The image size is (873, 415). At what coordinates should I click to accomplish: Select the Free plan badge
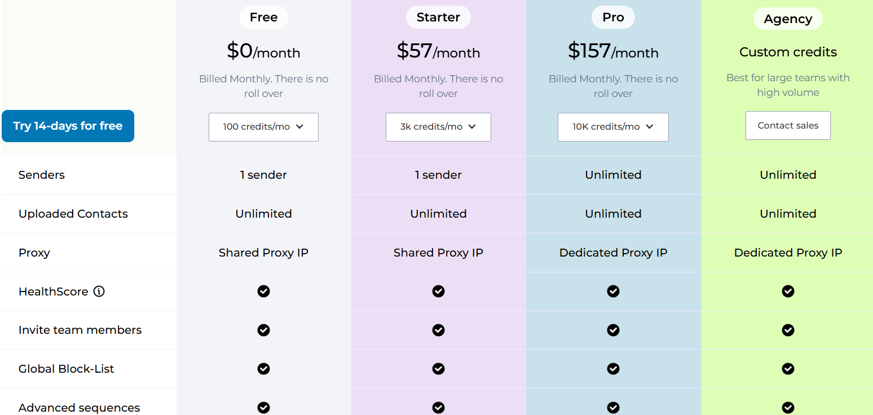[x=263, y=17]
